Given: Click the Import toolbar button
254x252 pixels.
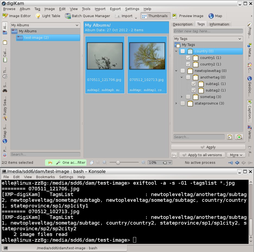Looking at the screenshot, I should pos(124,16).
